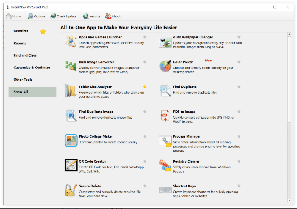Viewport: 297px width, 209px height.
Task: Select the Show All category
Action: point(32,92)
